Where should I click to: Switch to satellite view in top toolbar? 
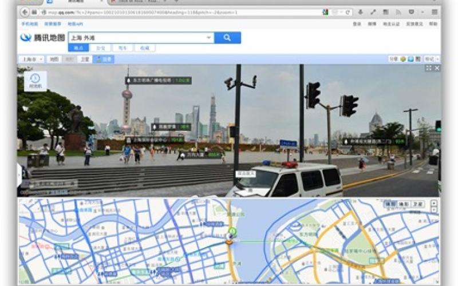(x=84, y=59)
